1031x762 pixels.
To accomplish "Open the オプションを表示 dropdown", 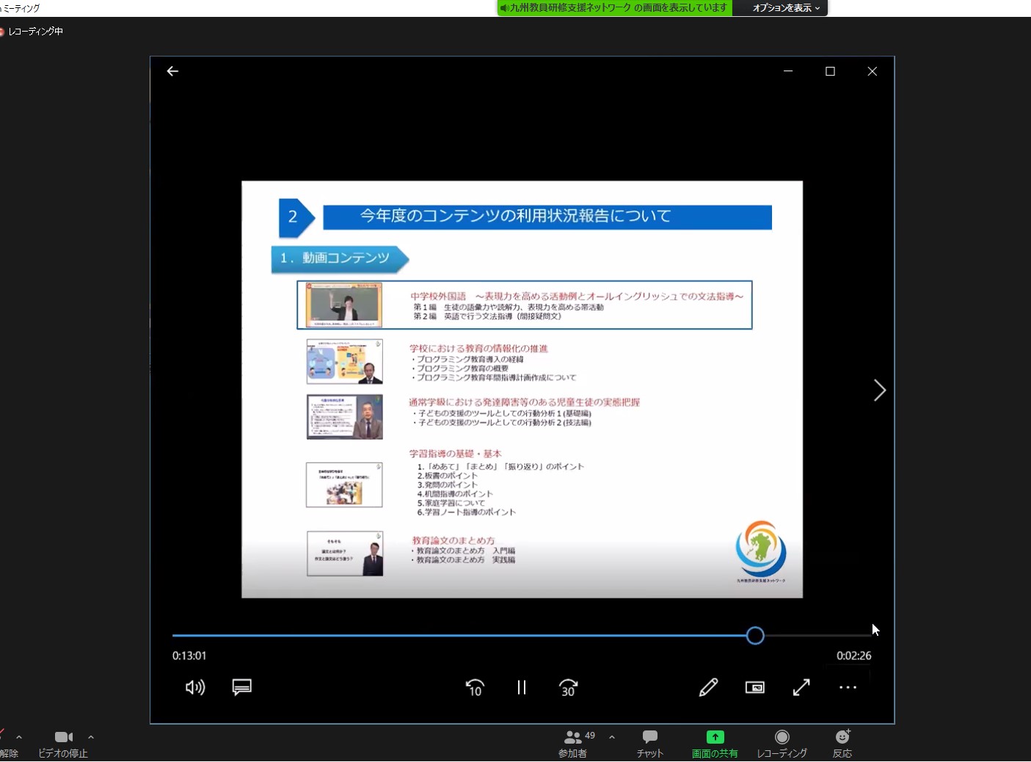I will point(786,8).
